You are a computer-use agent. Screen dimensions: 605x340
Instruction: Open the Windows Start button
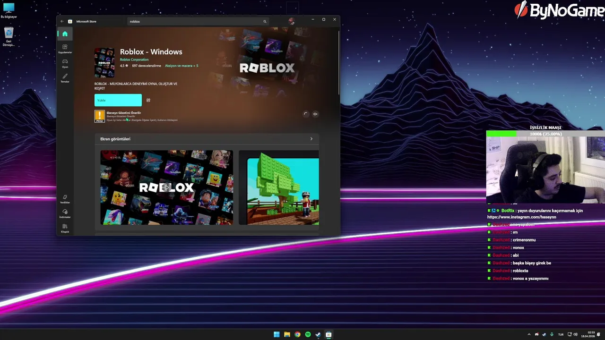pos(277,334)
